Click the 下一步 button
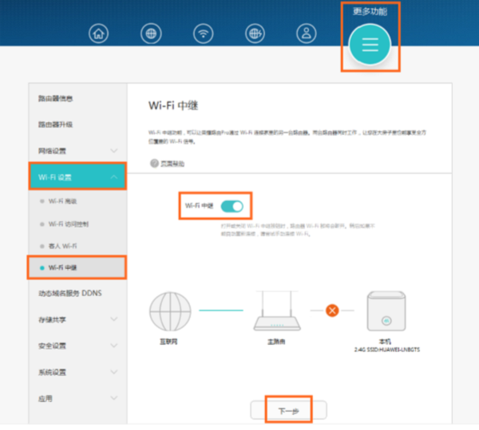 pos(287,411)
